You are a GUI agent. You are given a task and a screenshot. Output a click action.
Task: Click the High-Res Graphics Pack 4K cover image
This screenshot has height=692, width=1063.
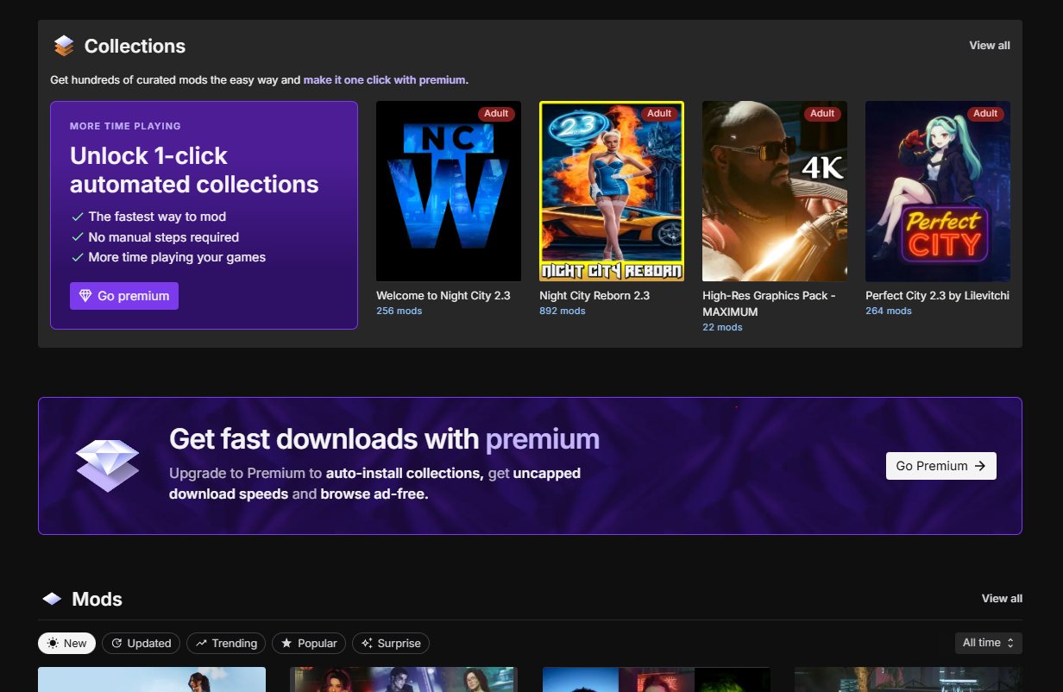(775, 192)
